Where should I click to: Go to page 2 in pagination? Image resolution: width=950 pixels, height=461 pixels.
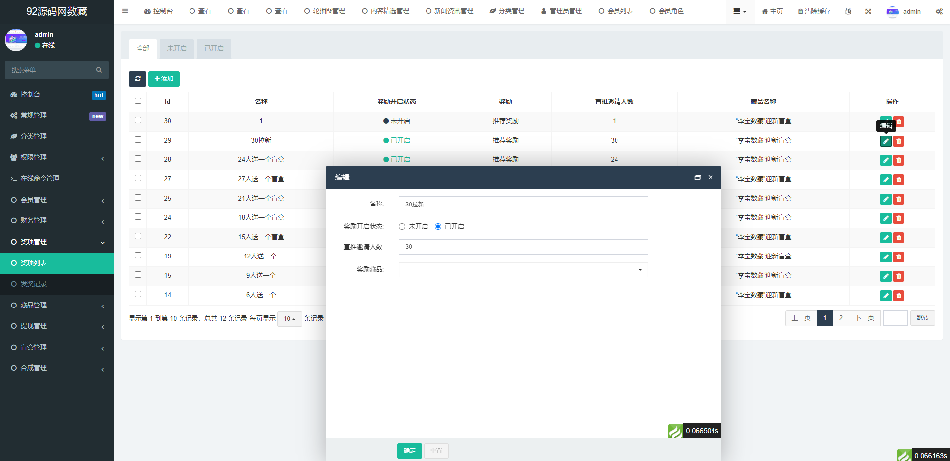coord(841,318)
